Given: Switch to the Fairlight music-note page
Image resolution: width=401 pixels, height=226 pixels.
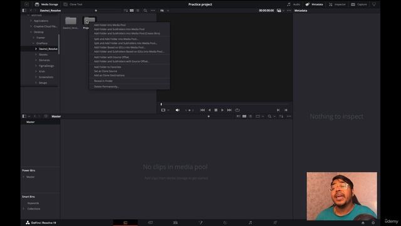Looking at the screenshot, I should [x=251, y=223].
